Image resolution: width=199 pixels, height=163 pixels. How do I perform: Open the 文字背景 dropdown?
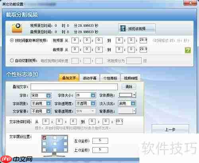coord(41,111)
